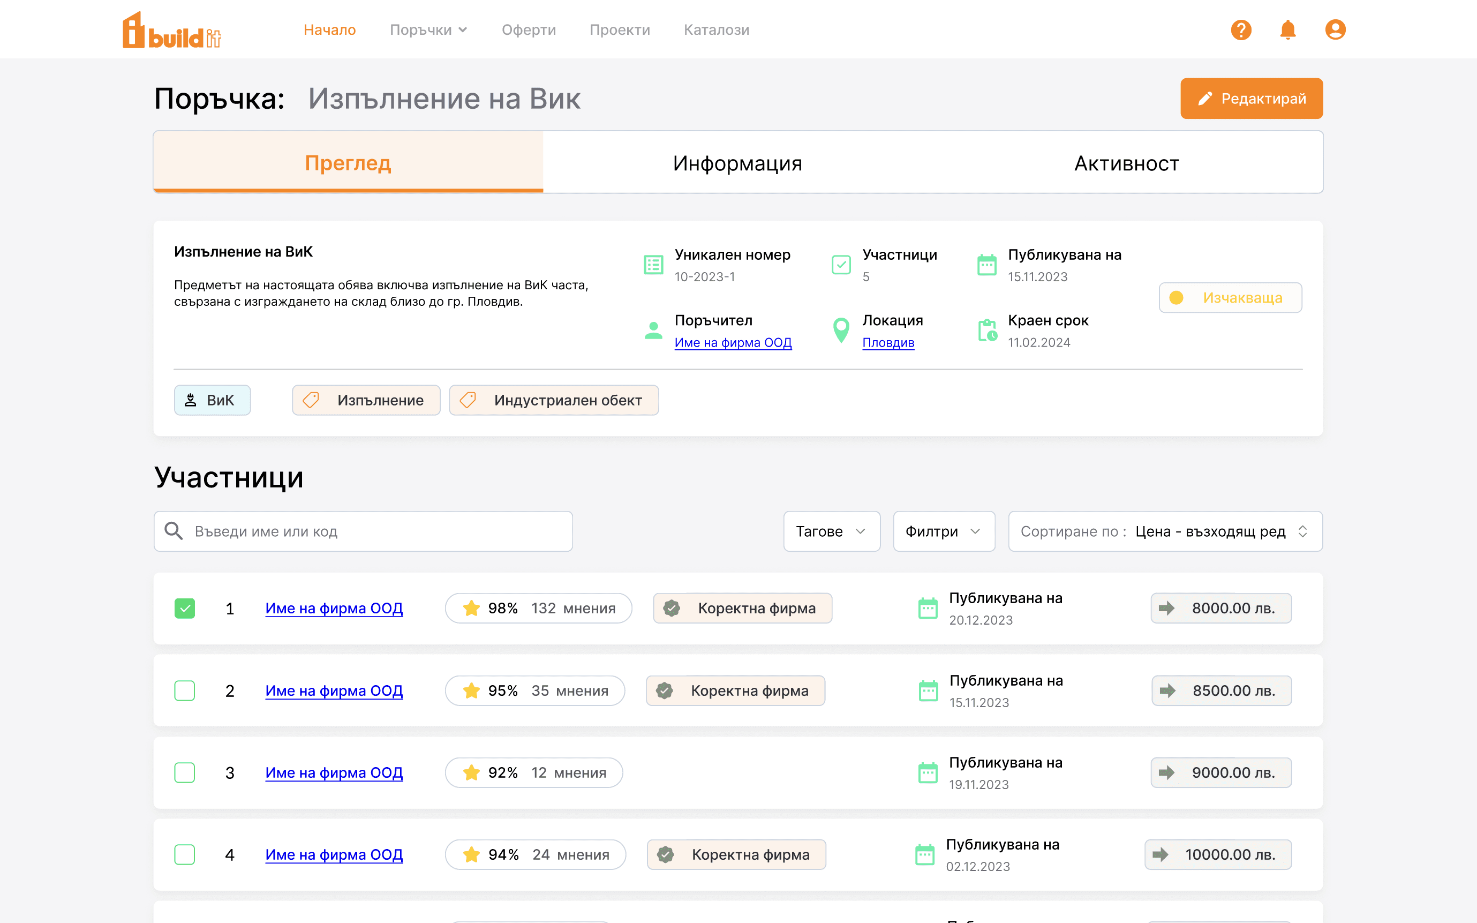Click the deadline date 11.02.2024
The width and height of the screenshot is (1477, 923).
(1039, 342)
